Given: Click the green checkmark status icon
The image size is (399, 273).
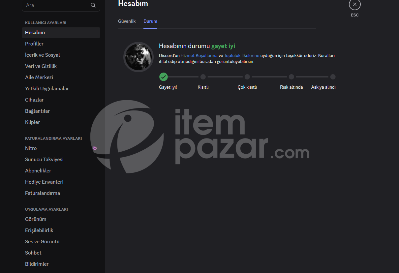Looking at the screenshot, I should pyautogui.click(x=164, y=77).
